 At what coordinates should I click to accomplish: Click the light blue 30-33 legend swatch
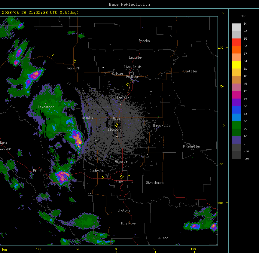236,117
